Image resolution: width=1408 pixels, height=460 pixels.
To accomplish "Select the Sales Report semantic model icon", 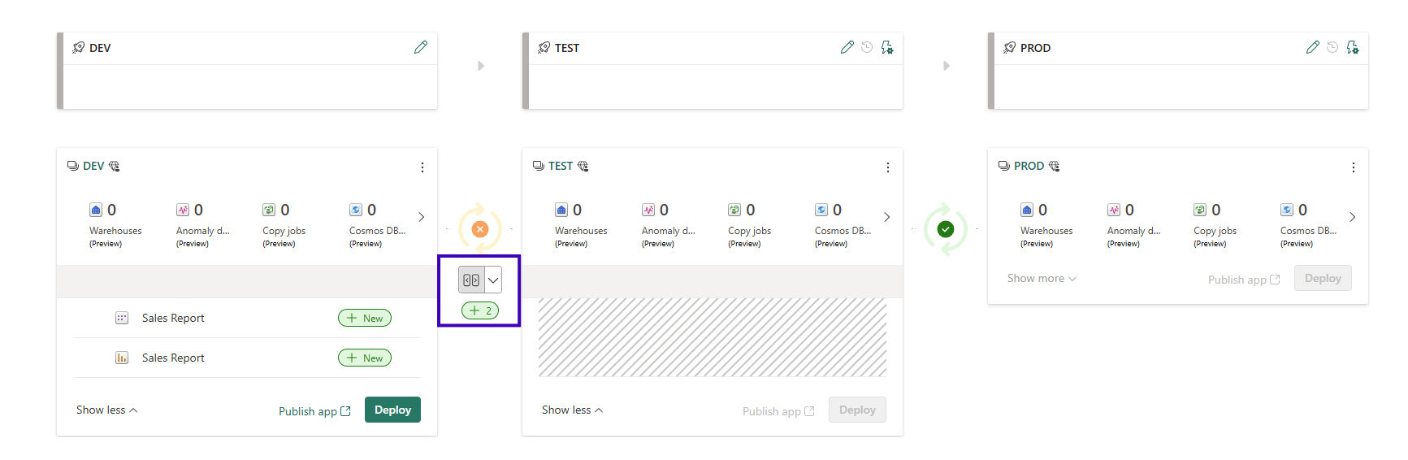I will click(x=122, y=318).
